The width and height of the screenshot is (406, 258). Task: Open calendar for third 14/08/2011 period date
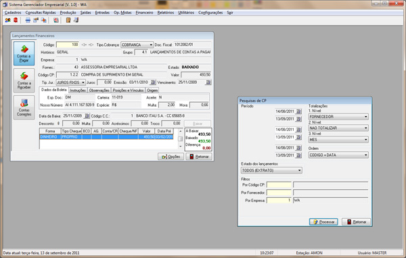point(298,148)
